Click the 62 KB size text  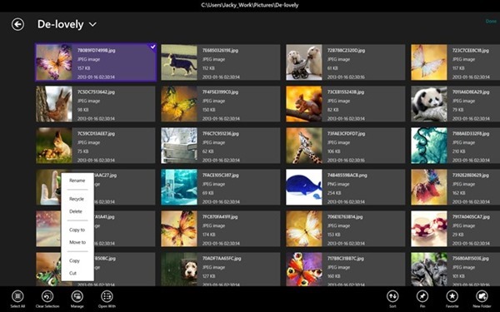(x=207, y=151)
